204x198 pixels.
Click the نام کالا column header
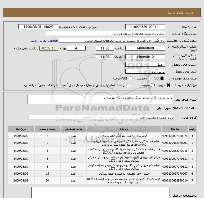[x=124, y=129]
